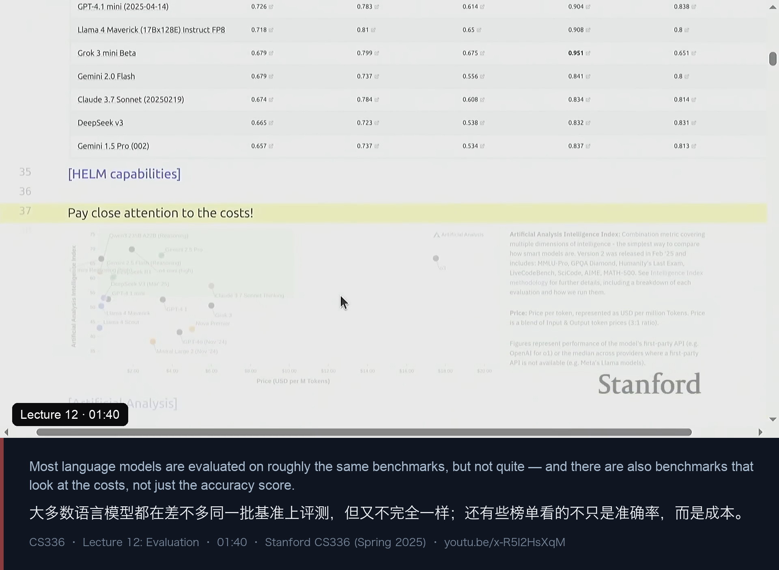Click the English caption starting "Most language models"
Image resolution: width=779 pixels, height=570 pixels.
(x=391, y=476)
